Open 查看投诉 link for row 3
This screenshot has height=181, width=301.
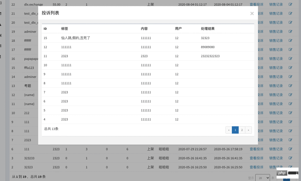[256, 158]
